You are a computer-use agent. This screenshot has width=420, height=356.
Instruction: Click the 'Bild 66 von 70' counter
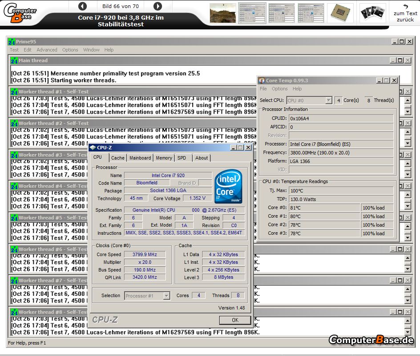tap(121, 6)
